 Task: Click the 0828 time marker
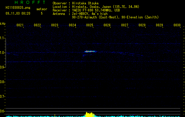click(142, 25)
